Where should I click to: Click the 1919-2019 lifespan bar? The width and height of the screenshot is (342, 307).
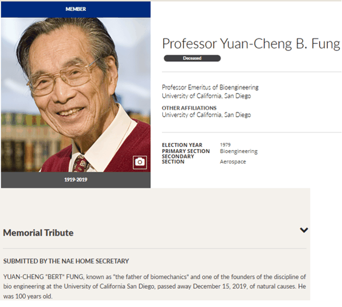[76, 180]
